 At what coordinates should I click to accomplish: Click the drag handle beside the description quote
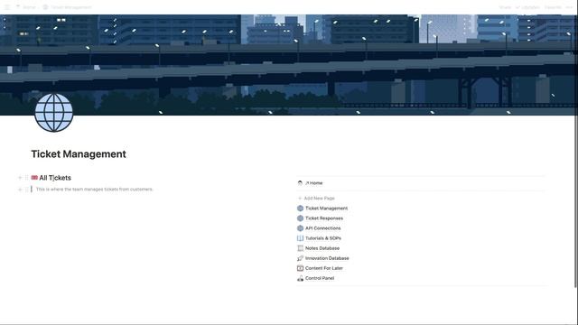[x=26, y=190]
